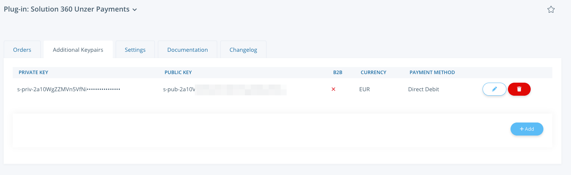Click the Add keypair button
The width and height of the screenshot is (571, 175).
click(527, 129)
